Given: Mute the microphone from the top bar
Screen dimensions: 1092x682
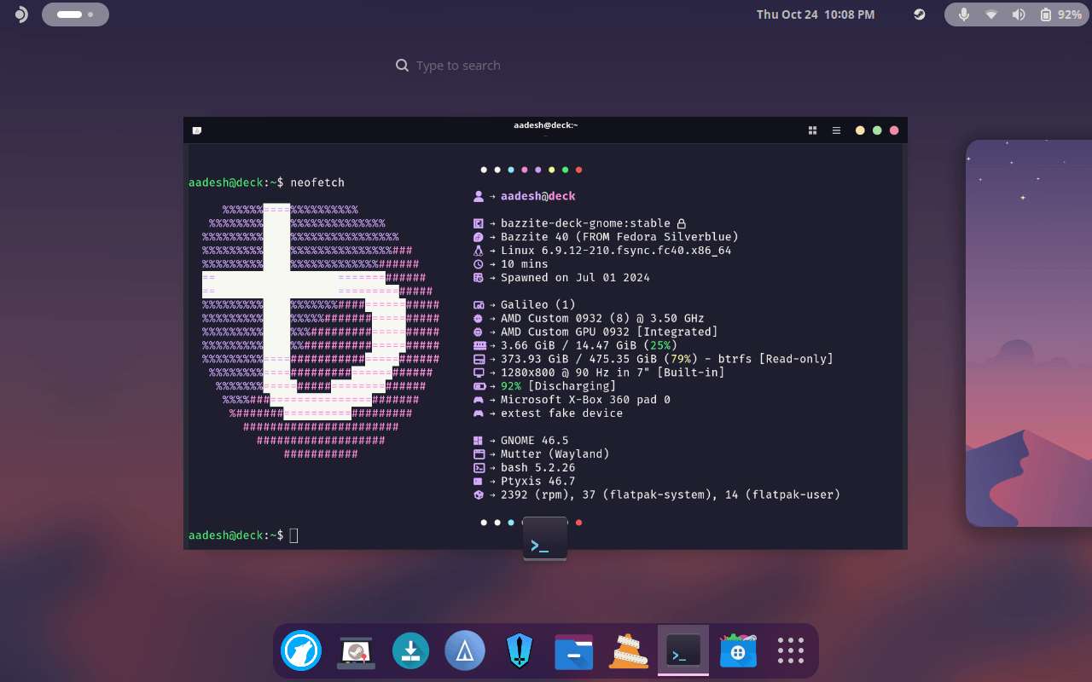Looking at the screenshot, I should (x=964, y=14).
